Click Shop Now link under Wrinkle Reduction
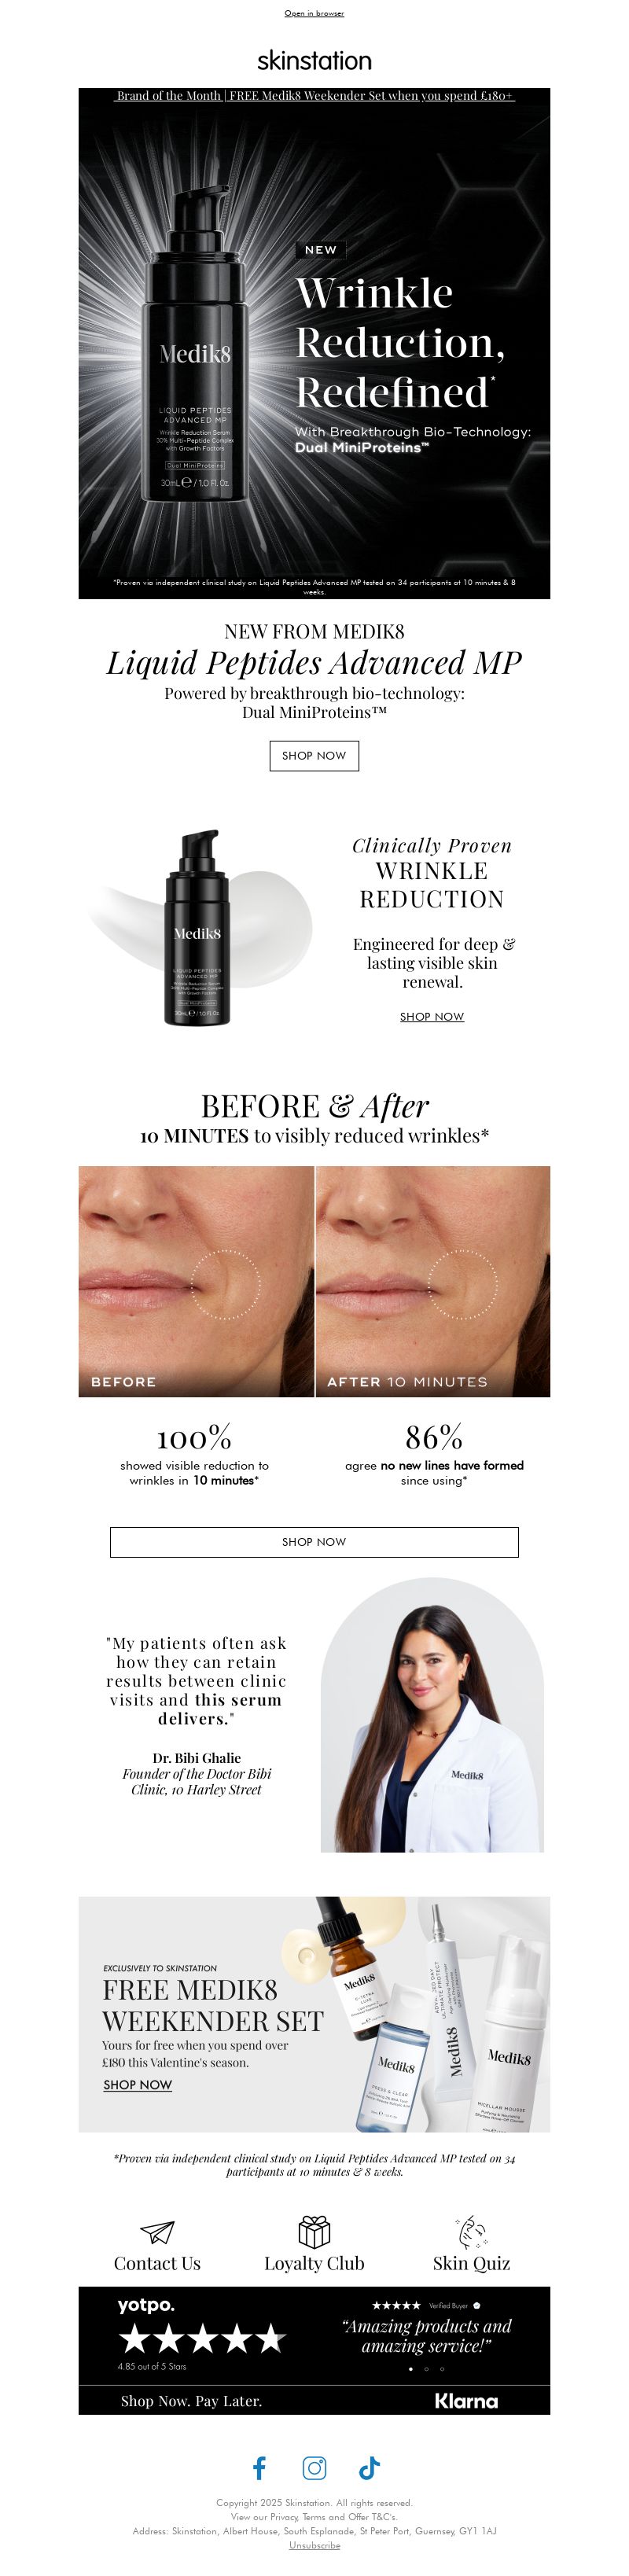This screenshot has width=629, height=2576. click(432, 1016)
